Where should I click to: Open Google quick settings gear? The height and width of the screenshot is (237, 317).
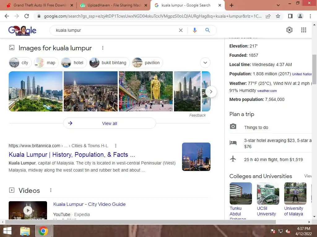point(289,30)
